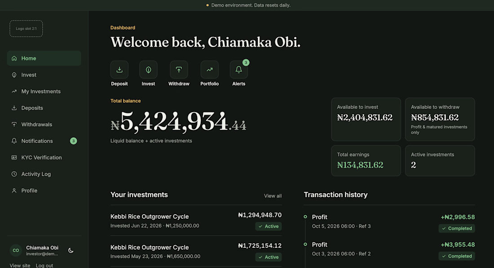Open Notifications with 3 badge
Image resolution: width=494 pixels, height=268 pixels.
44,141
